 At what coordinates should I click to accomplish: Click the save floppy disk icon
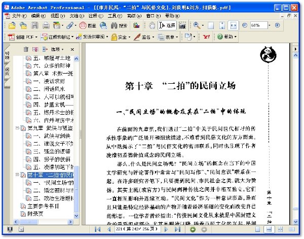(x=34, y=25)
